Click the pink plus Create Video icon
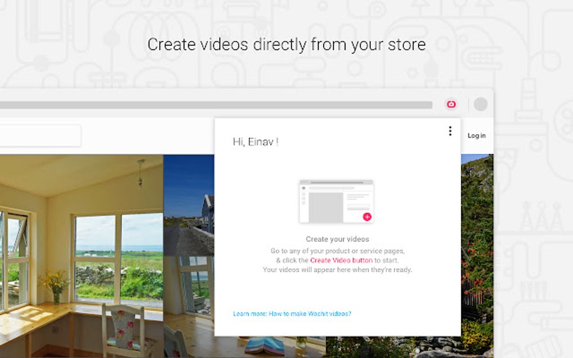 367,217
